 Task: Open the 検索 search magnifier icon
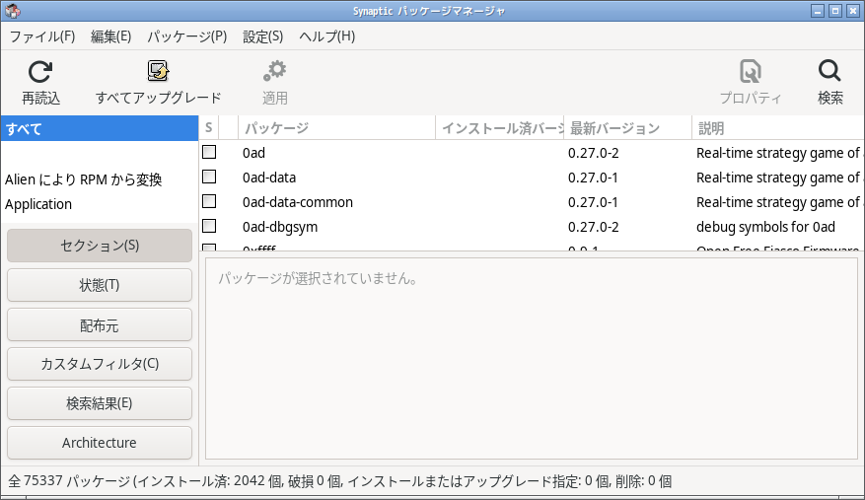[829, 71]
